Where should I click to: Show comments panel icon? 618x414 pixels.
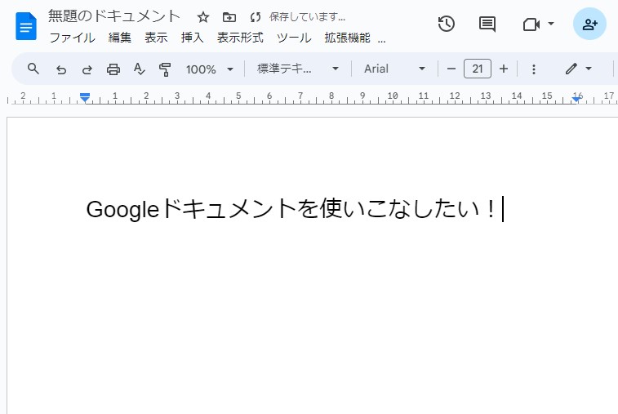click(x=487, y=24)
